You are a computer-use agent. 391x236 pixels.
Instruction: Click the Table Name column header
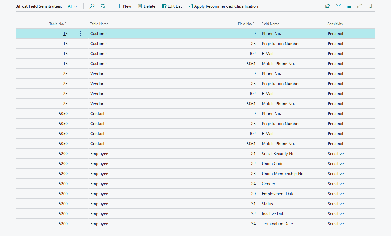[99, 24]
